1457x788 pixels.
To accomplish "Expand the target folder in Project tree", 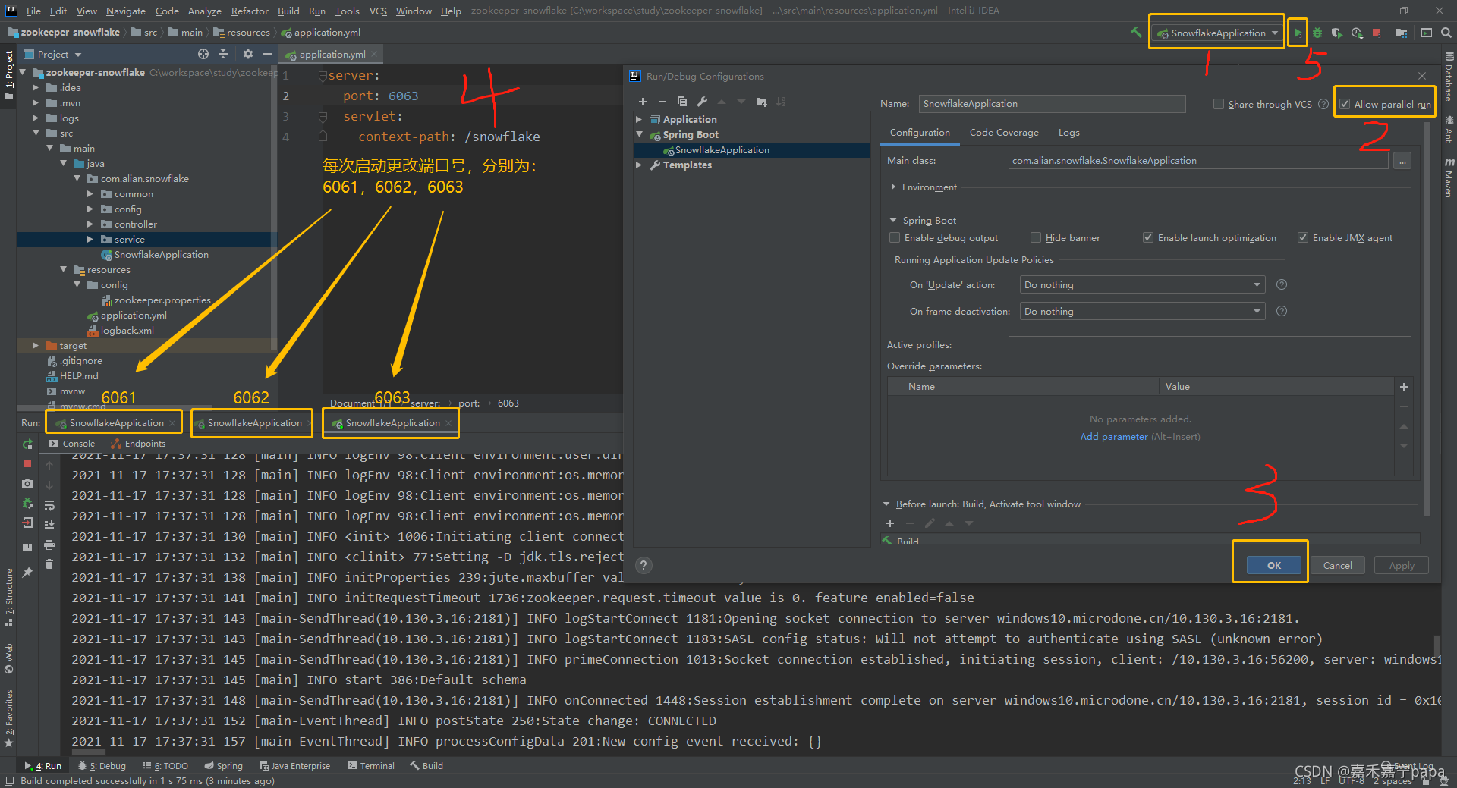I will point(35,346).
